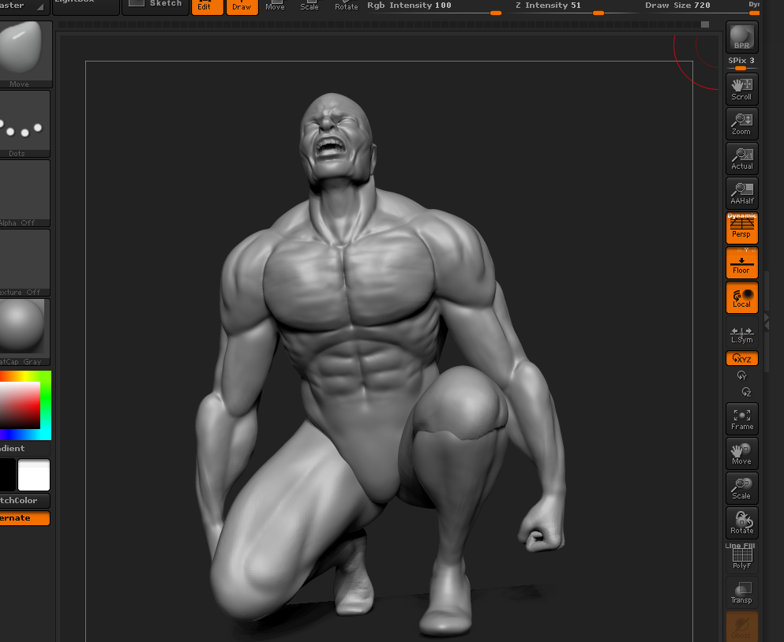The width and height of the screenshot is (784, 642).
Task: Open the MatCap Gray material selector
Action: click(x=24, y=332)
